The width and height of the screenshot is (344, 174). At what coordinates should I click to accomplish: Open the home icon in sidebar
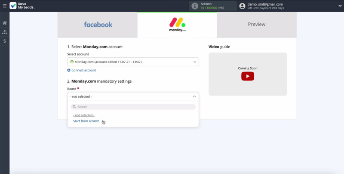click(x=5, y=23)
